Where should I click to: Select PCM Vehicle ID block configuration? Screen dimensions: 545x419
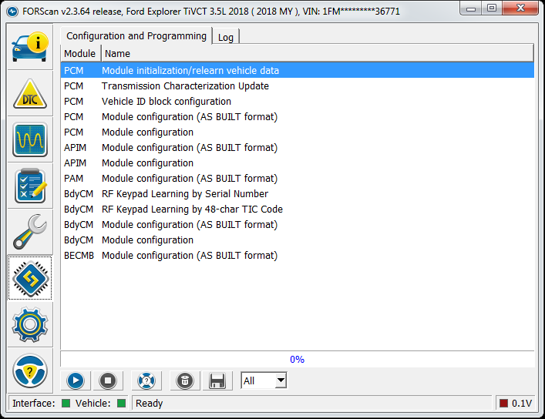pyautogui.click(x=298, y=102)
